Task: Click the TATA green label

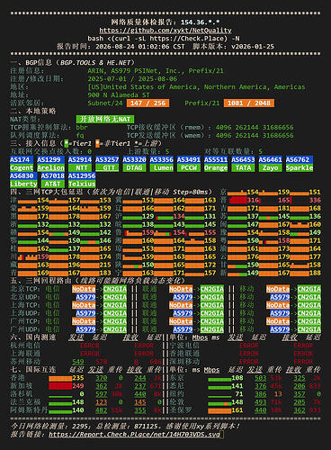Action: (243, 167)
